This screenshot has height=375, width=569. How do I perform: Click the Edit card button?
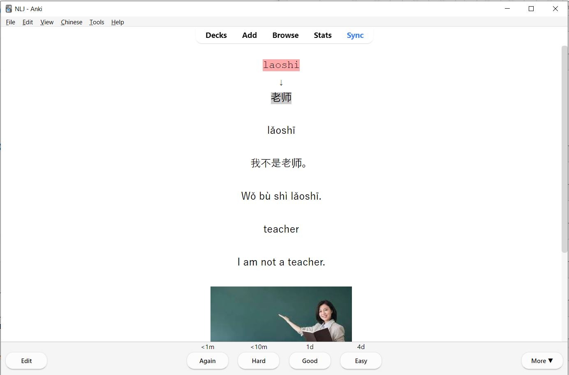(26, 361)
